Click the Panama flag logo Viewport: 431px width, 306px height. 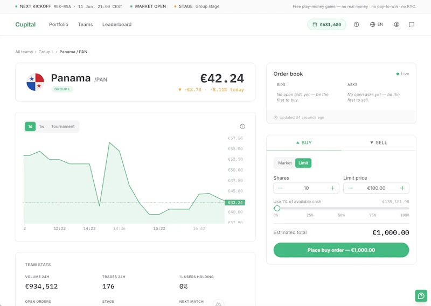click(x=36, y=82)
